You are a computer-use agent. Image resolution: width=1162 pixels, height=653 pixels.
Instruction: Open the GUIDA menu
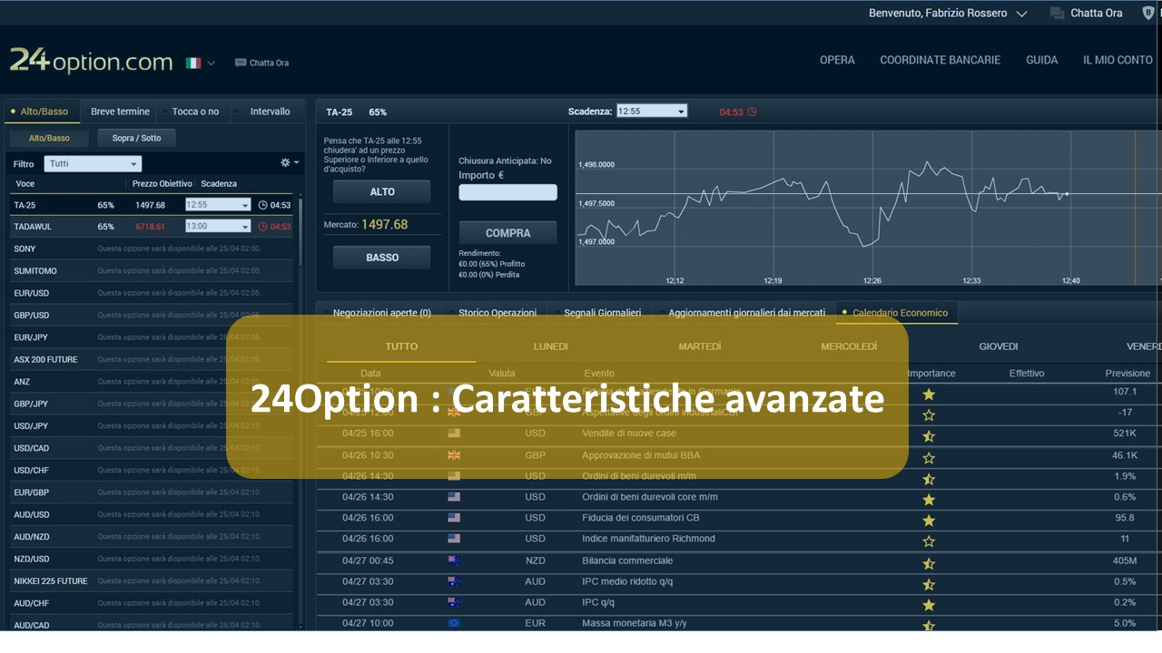click(x=1041, y=60)
